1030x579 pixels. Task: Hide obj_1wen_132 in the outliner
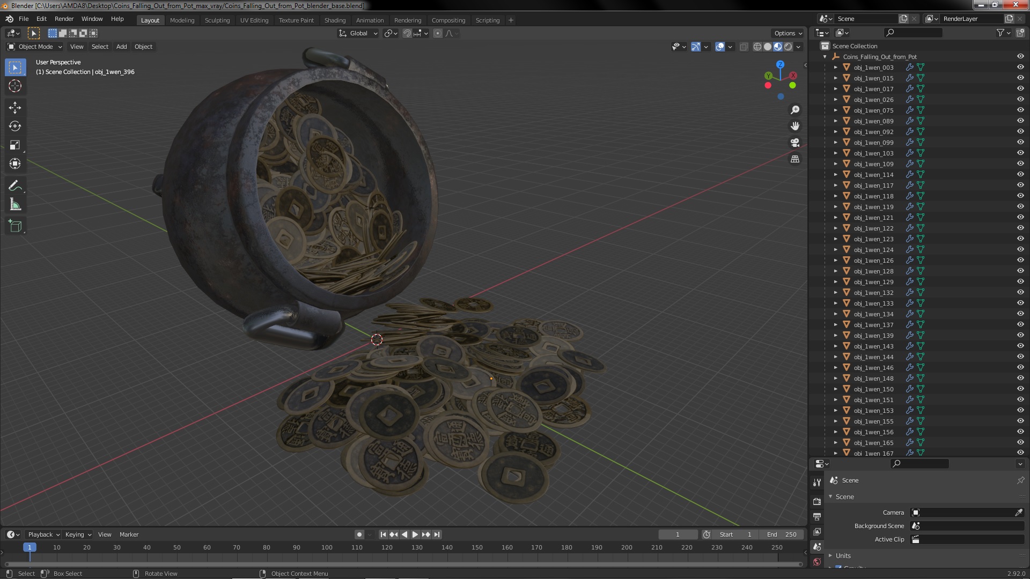(x=1020, y=293)
